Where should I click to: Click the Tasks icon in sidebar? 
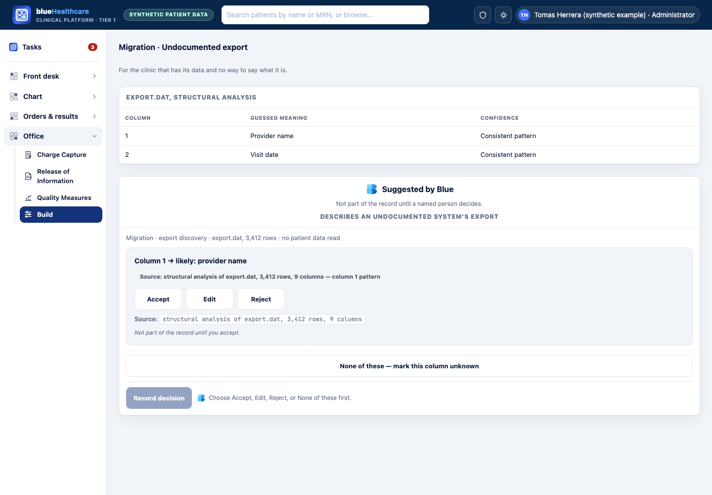[13, 47]
